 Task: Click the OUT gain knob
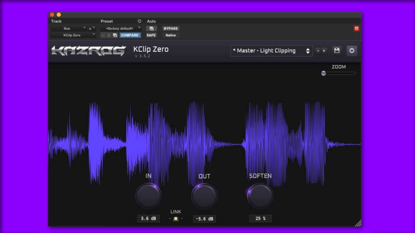pyautogui.click(x=204, y=196)
